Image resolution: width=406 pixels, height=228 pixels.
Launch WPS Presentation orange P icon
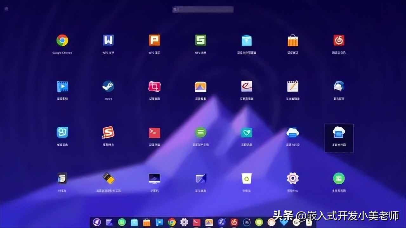point(154,40)
